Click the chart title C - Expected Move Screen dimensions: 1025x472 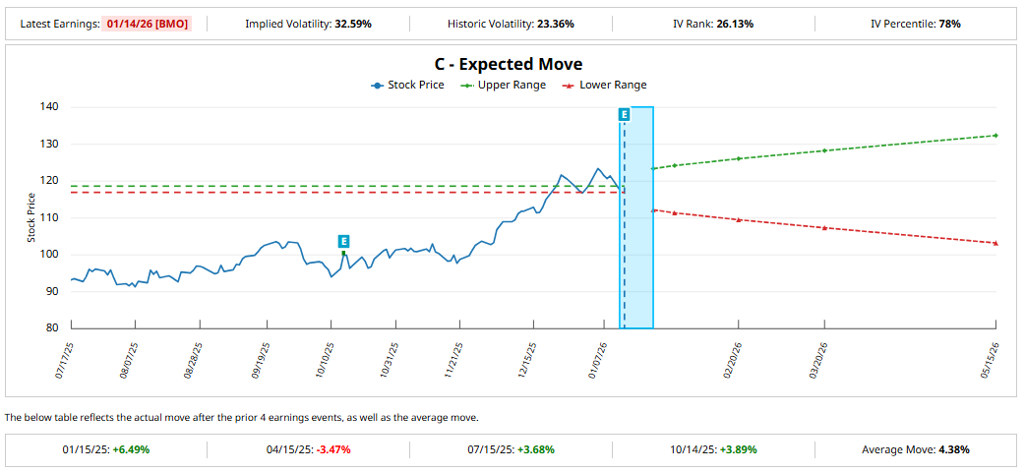(x=509, y=64)
